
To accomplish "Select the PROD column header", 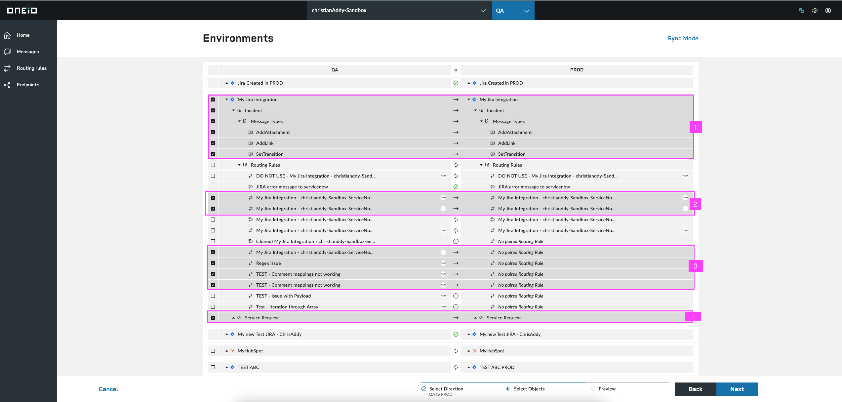I will (x=577, y=70).
